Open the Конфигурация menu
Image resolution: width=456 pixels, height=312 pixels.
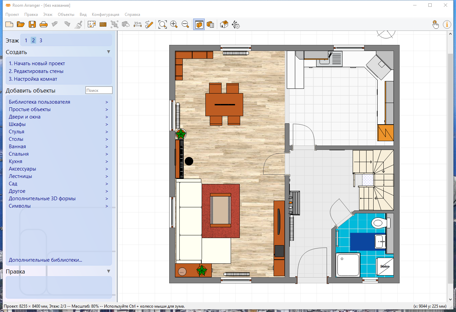point(105,15)
